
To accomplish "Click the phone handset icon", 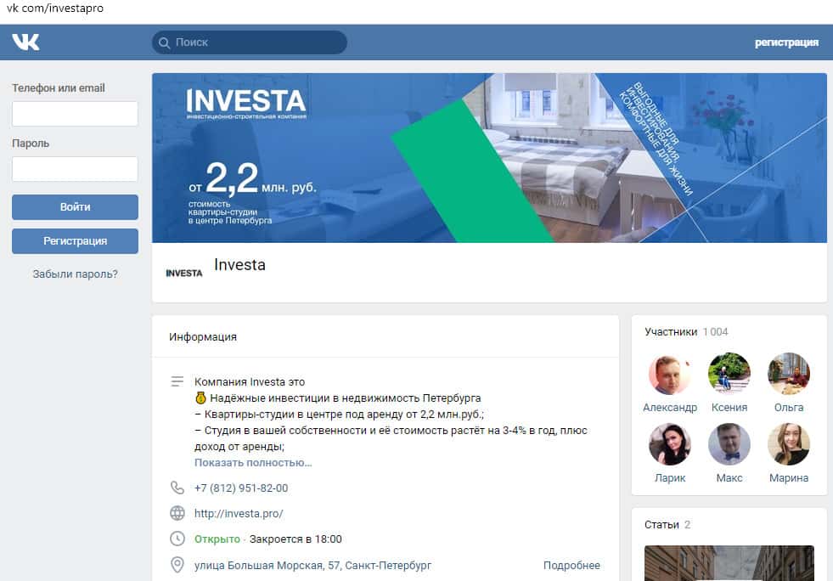I will point(177,488).
